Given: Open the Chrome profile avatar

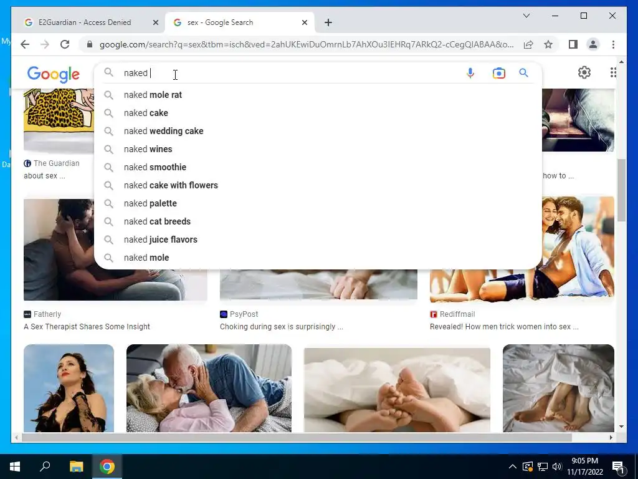Looking at the screenshot, I should click(593, 44).
